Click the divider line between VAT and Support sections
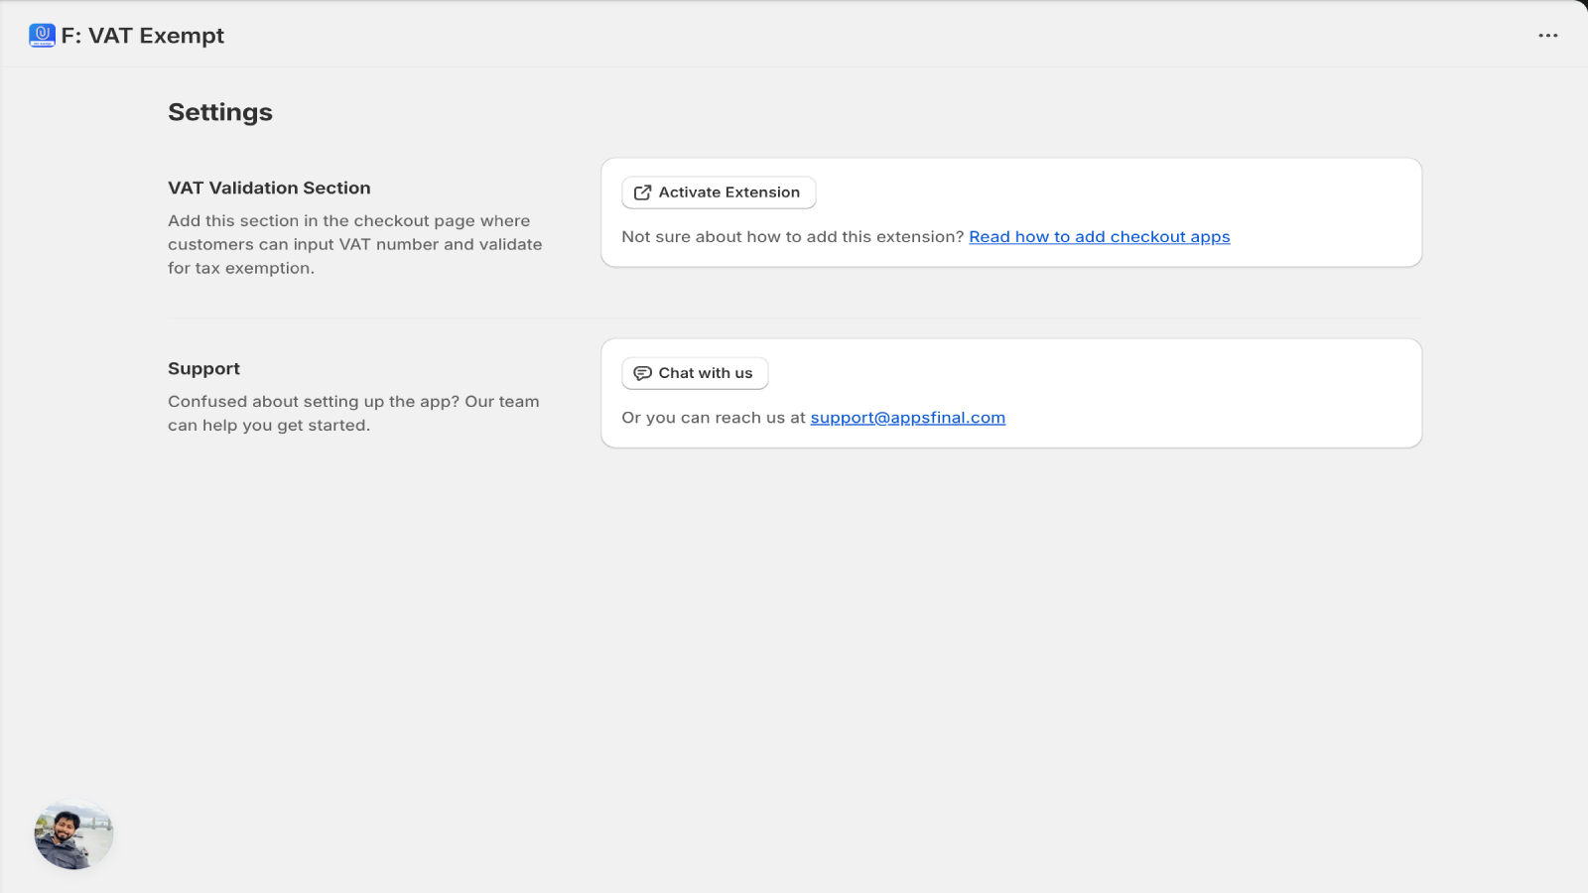Screen dimensions: 1588x893 click(794, 319)
